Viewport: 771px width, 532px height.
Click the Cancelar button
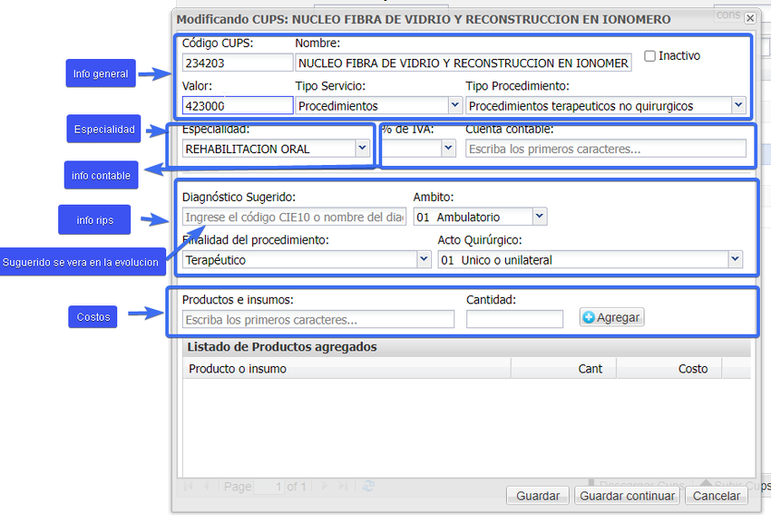click(717, 496)
